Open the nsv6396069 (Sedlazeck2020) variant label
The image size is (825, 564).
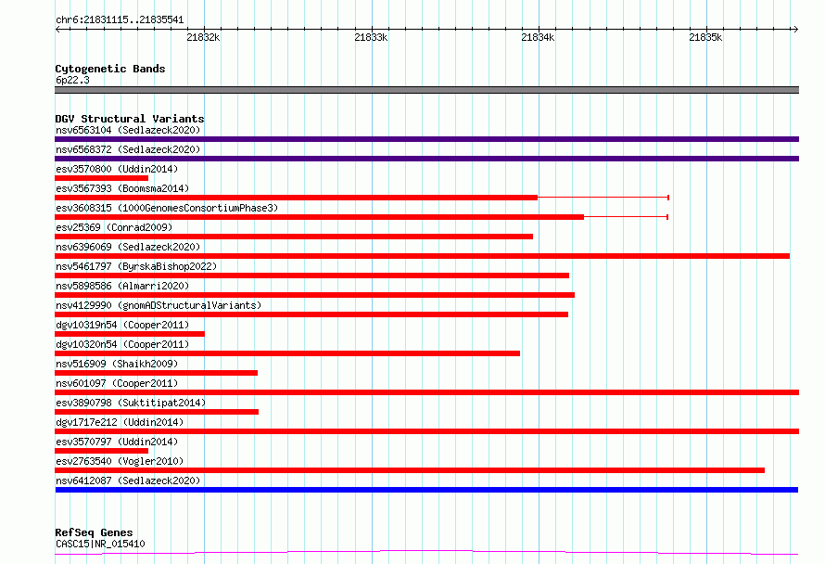[128, 247]
